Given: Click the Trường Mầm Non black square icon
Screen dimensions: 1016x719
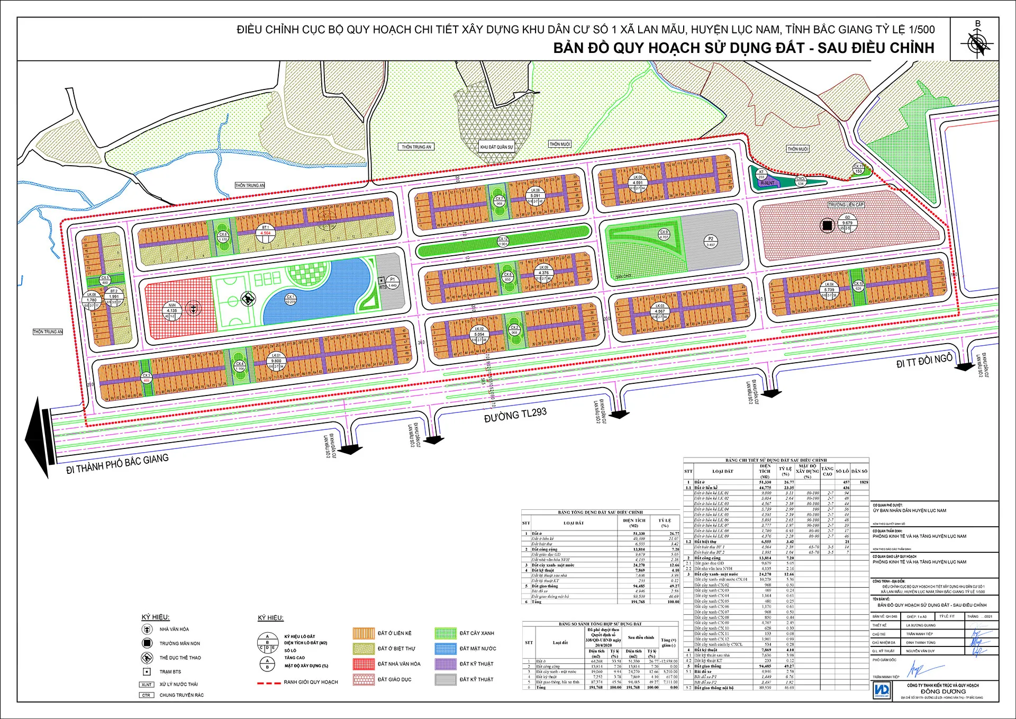Looking at the screenshot, I should pyautogui.click(x=147, y=643).
